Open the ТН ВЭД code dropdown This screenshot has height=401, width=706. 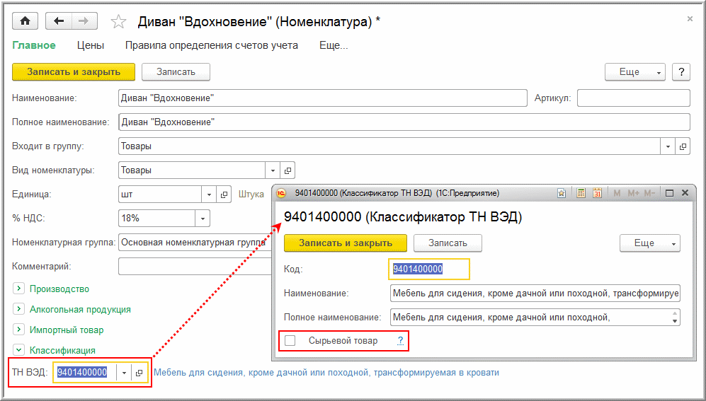[x=124, y=373]
